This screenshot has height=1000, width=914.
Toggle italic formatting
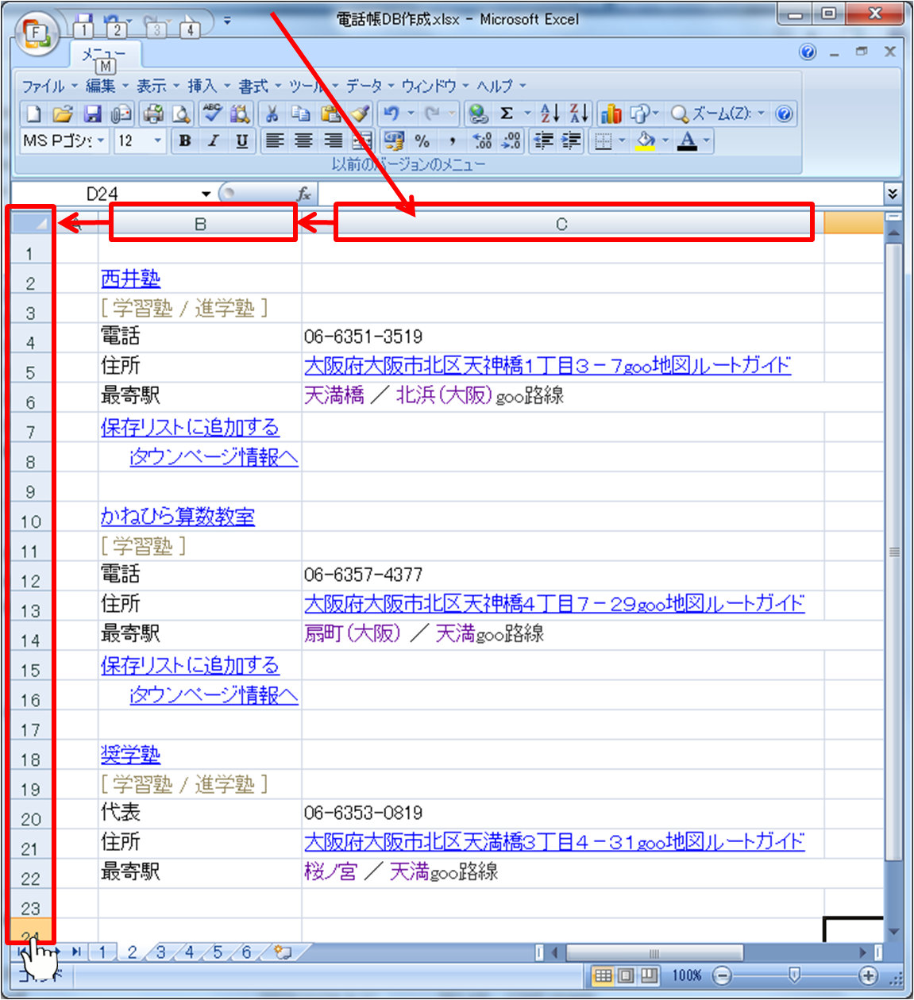click(213, 141)
